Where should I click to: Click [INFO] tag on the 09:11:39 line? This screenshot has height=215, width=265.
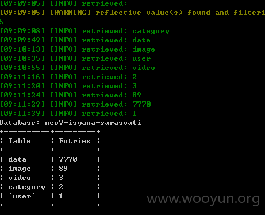(x=64, y=114)
